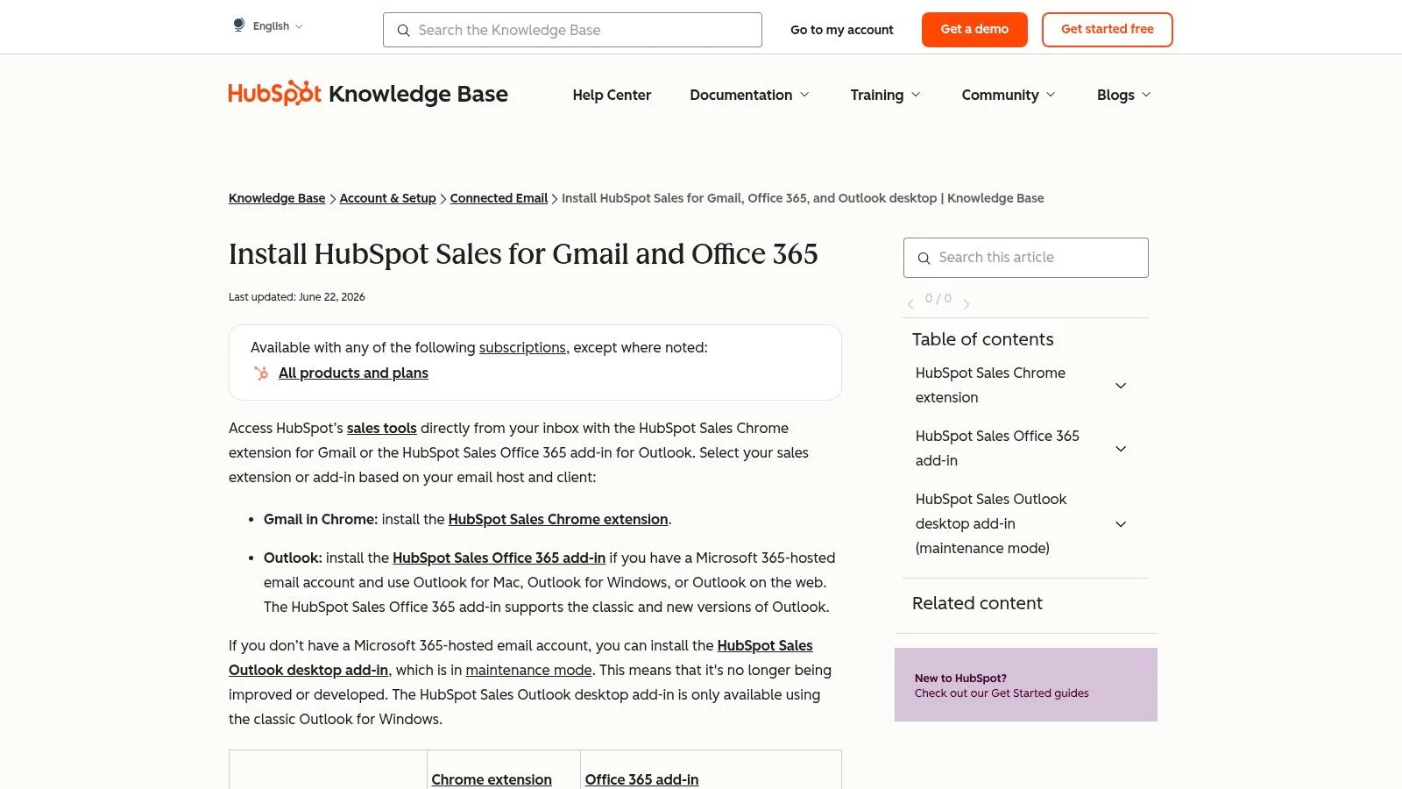Open the Knowledge Base breadcrumb link
1402x789 pixels.
coord(277,198)
